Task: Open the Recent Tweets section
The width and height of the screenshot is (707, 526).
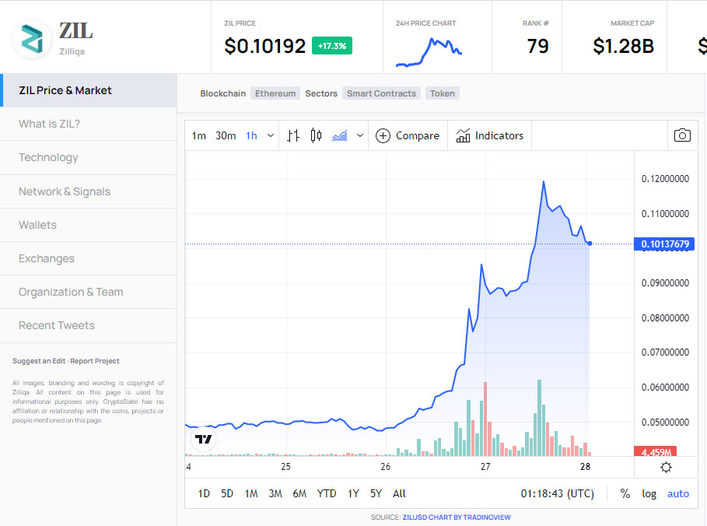Action: (x=89, y=325)
